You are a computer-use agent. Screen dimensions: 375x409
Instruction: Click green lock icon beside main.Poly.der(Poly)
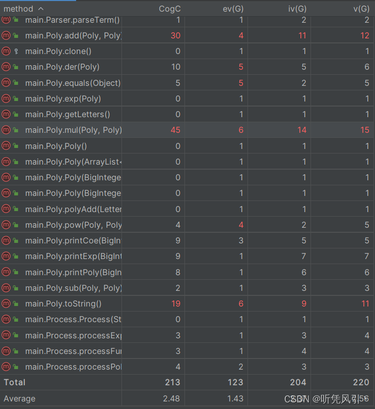tap(16, 67)
